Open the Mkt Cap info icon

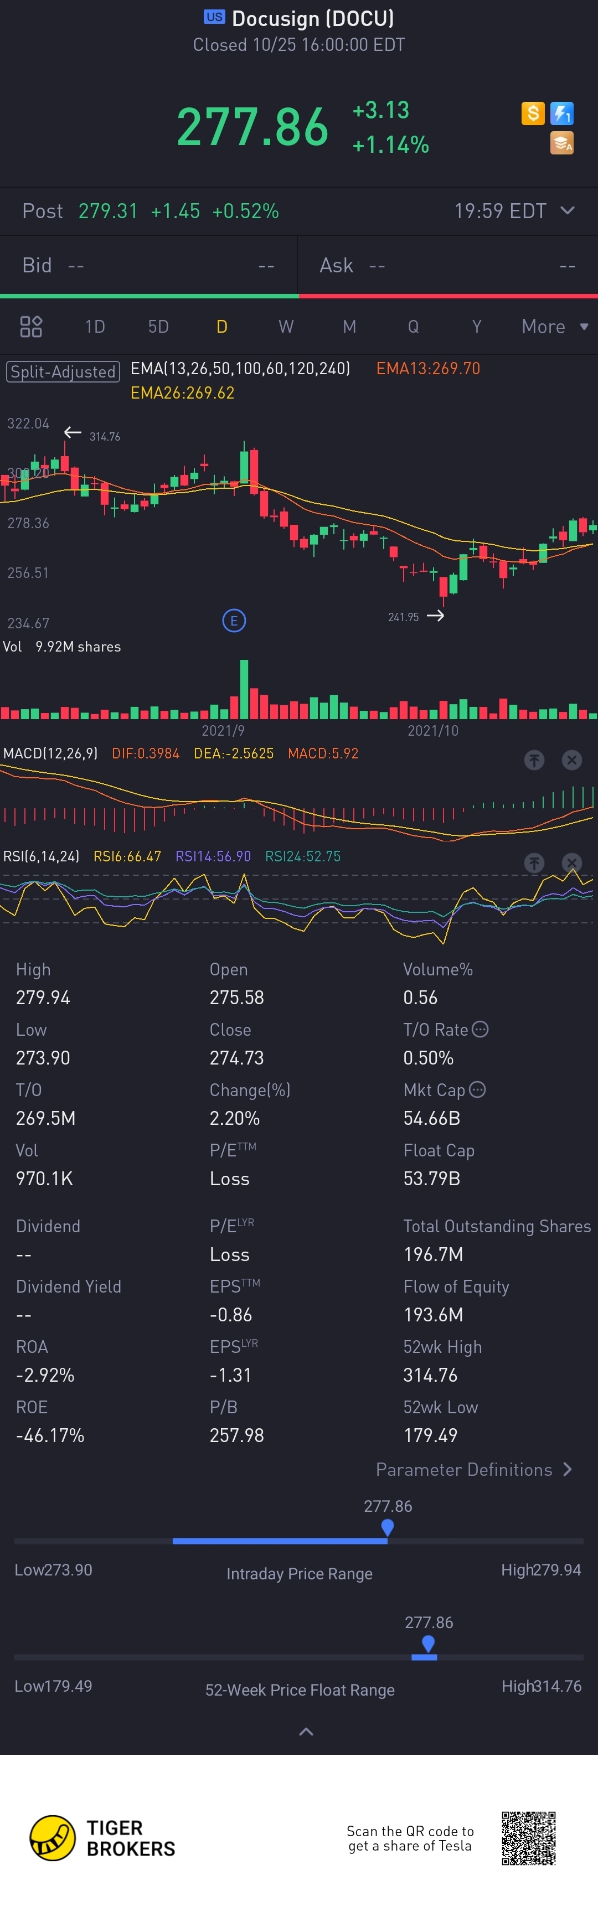(477, 1089)
